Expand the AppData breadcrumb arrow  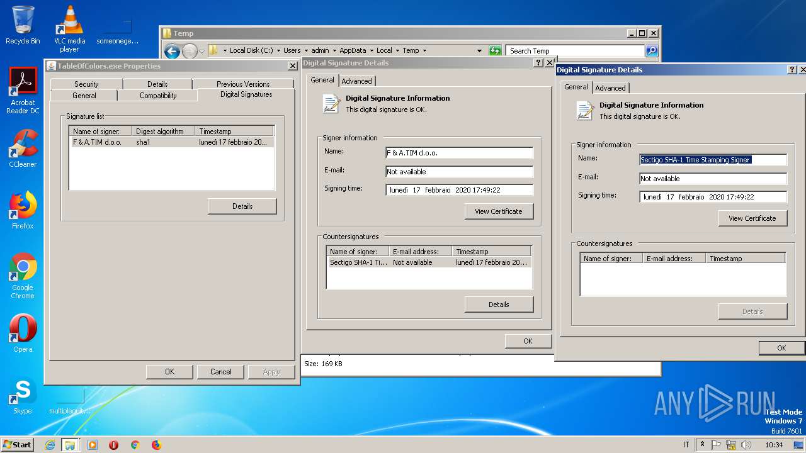click(372, 51)
